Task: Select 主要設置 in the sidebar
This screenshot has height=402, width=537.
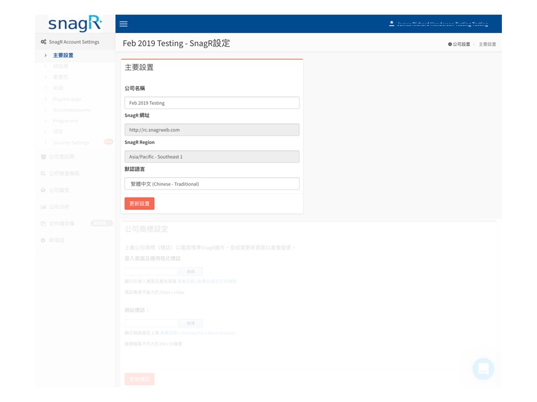Action: (63, 55)
